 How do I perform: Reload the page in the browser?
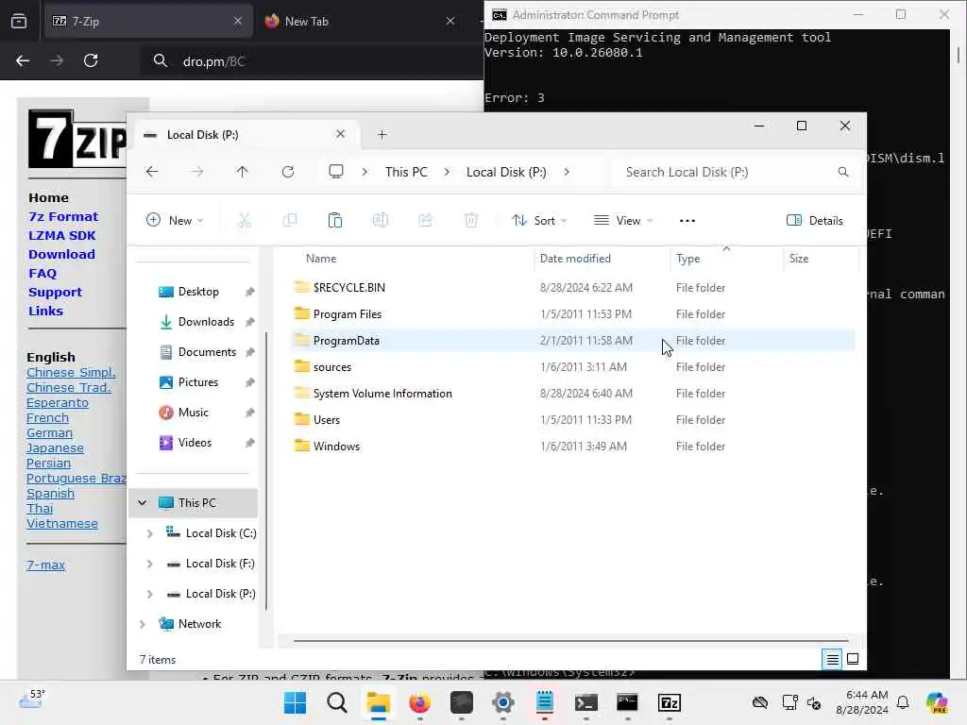[x=91, y=60]
